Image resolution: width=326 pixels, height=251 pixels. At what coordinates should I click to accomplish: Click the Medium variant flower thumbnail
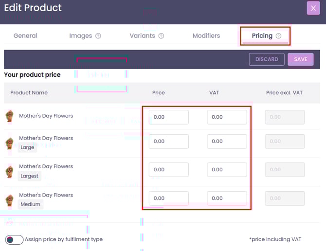point(9,199)
